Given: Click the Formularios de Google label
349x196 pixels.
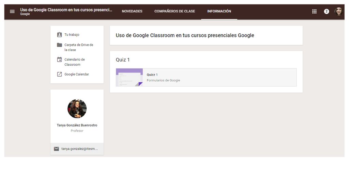Looking at the screenshot, I should (x=163, y=80).
